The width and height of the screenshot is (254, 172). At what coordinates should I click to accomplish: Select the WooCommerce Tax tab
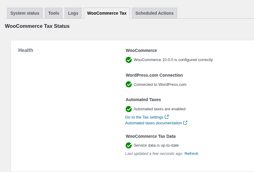point(107,13)
